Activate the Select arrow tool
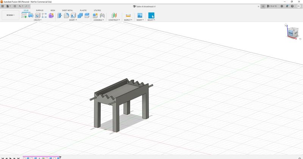Screen dimensions: 303x159 pos(151,16)
